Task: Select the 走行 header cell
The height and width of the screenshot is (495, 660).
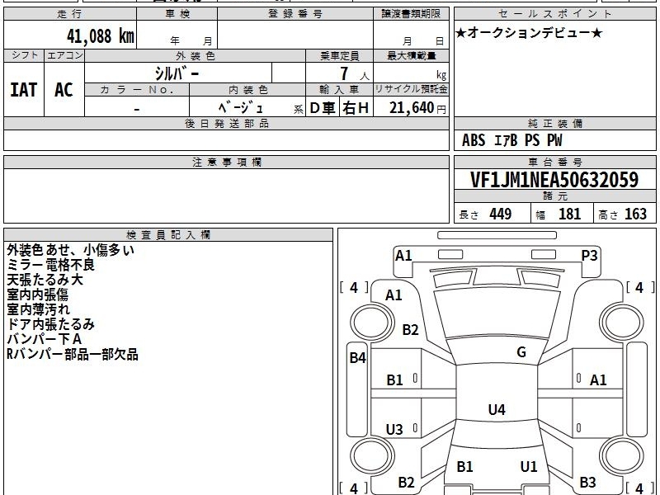Action: [70, 14]
